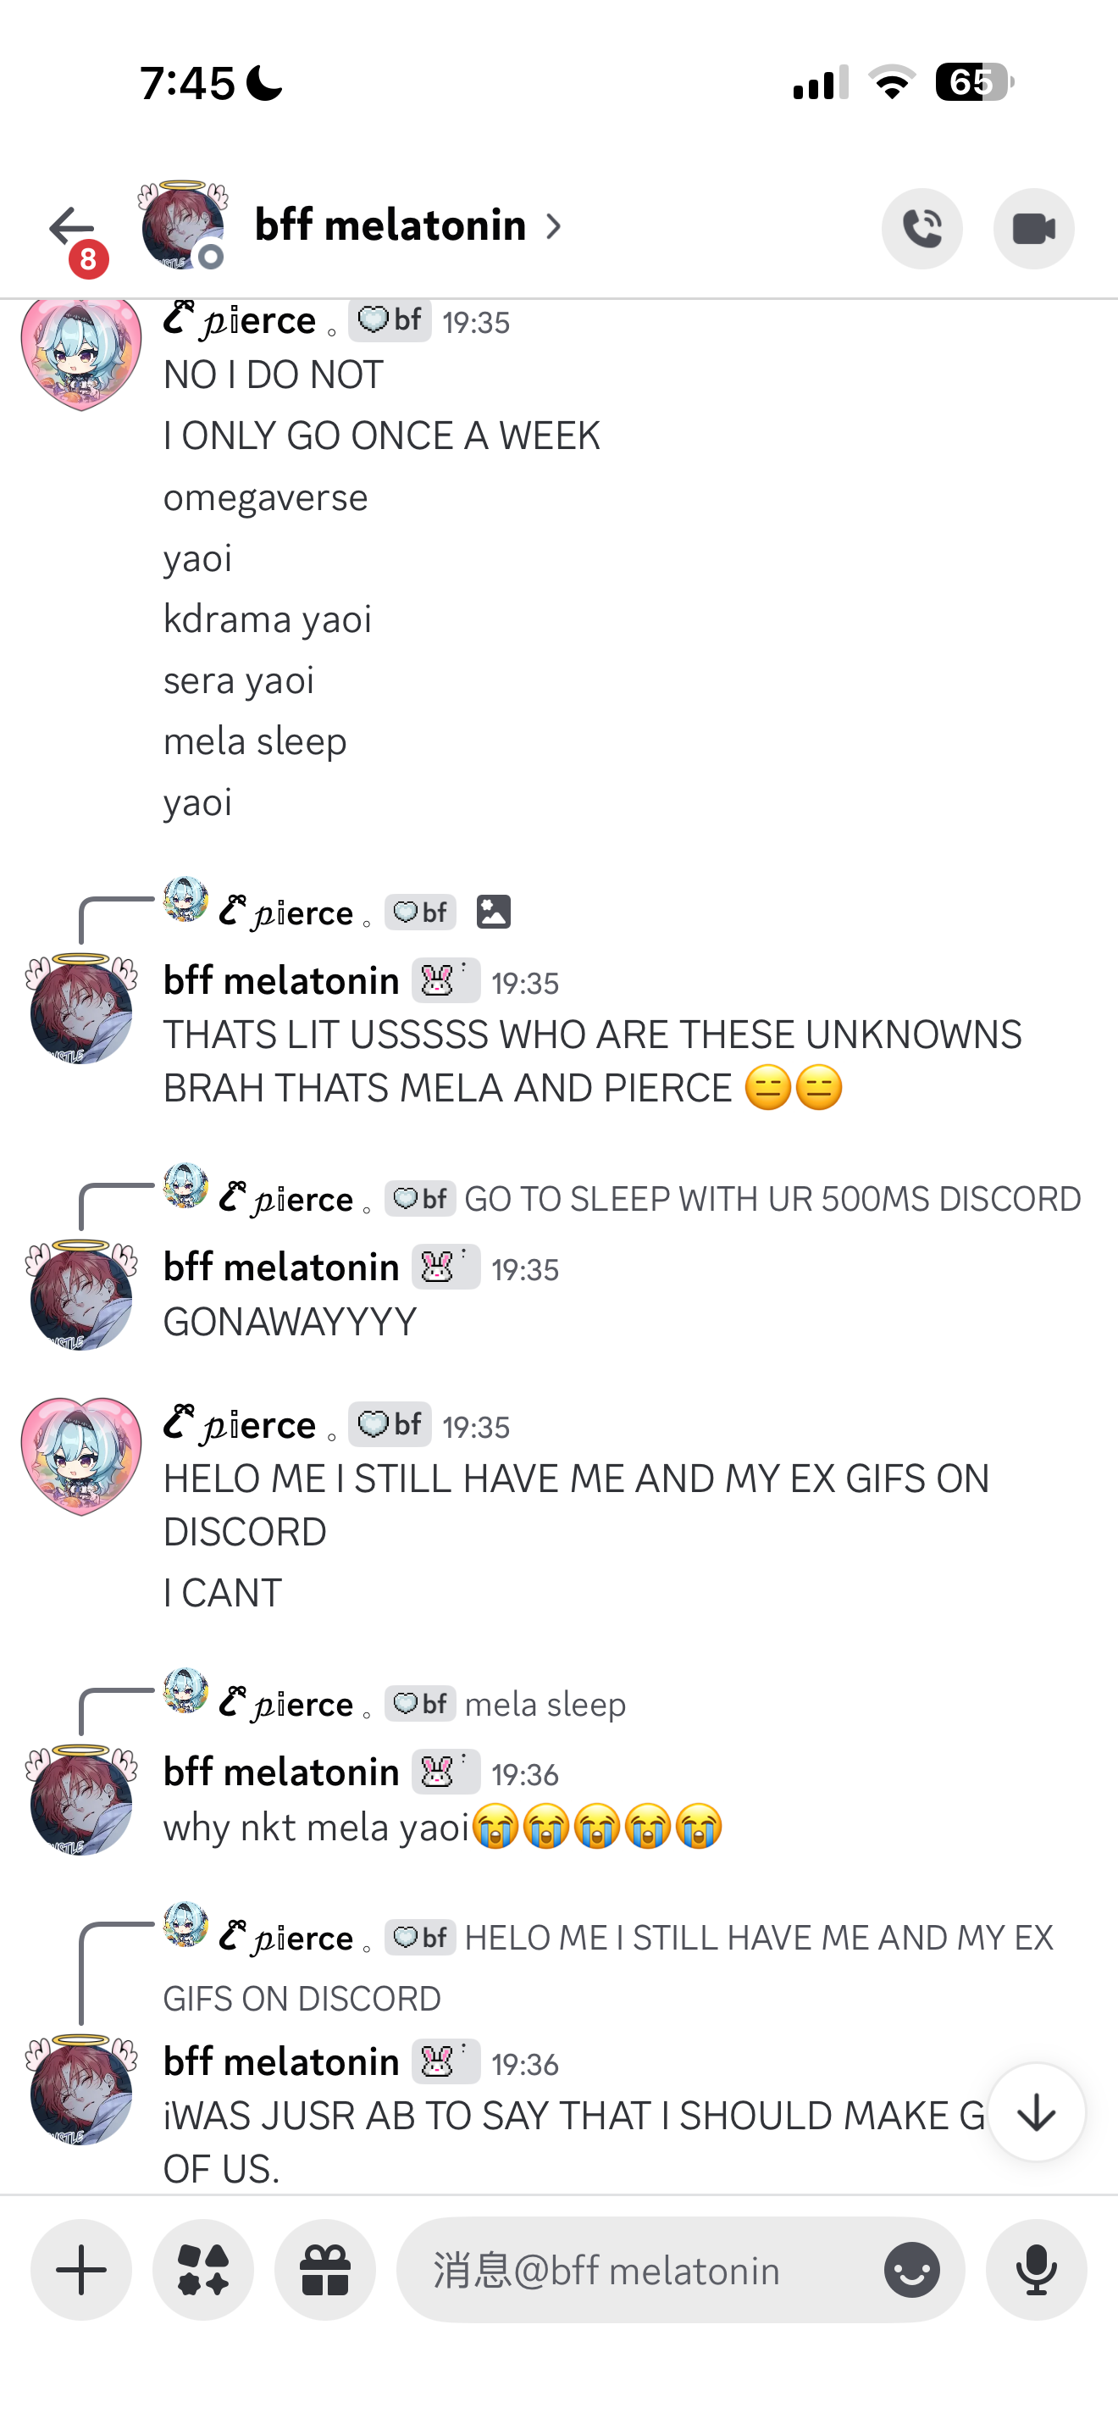This screenshot has width=1118, height=2430.
Task: Open replied image attachment icon
Action: coord(493,913)
